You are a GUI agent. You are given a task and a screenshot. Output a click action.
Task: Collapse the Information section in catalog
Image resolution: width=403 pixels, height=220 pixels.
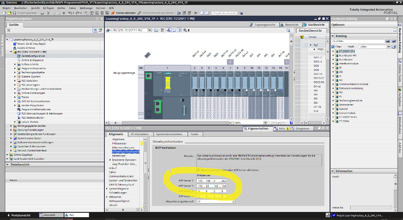click(333, 171)
